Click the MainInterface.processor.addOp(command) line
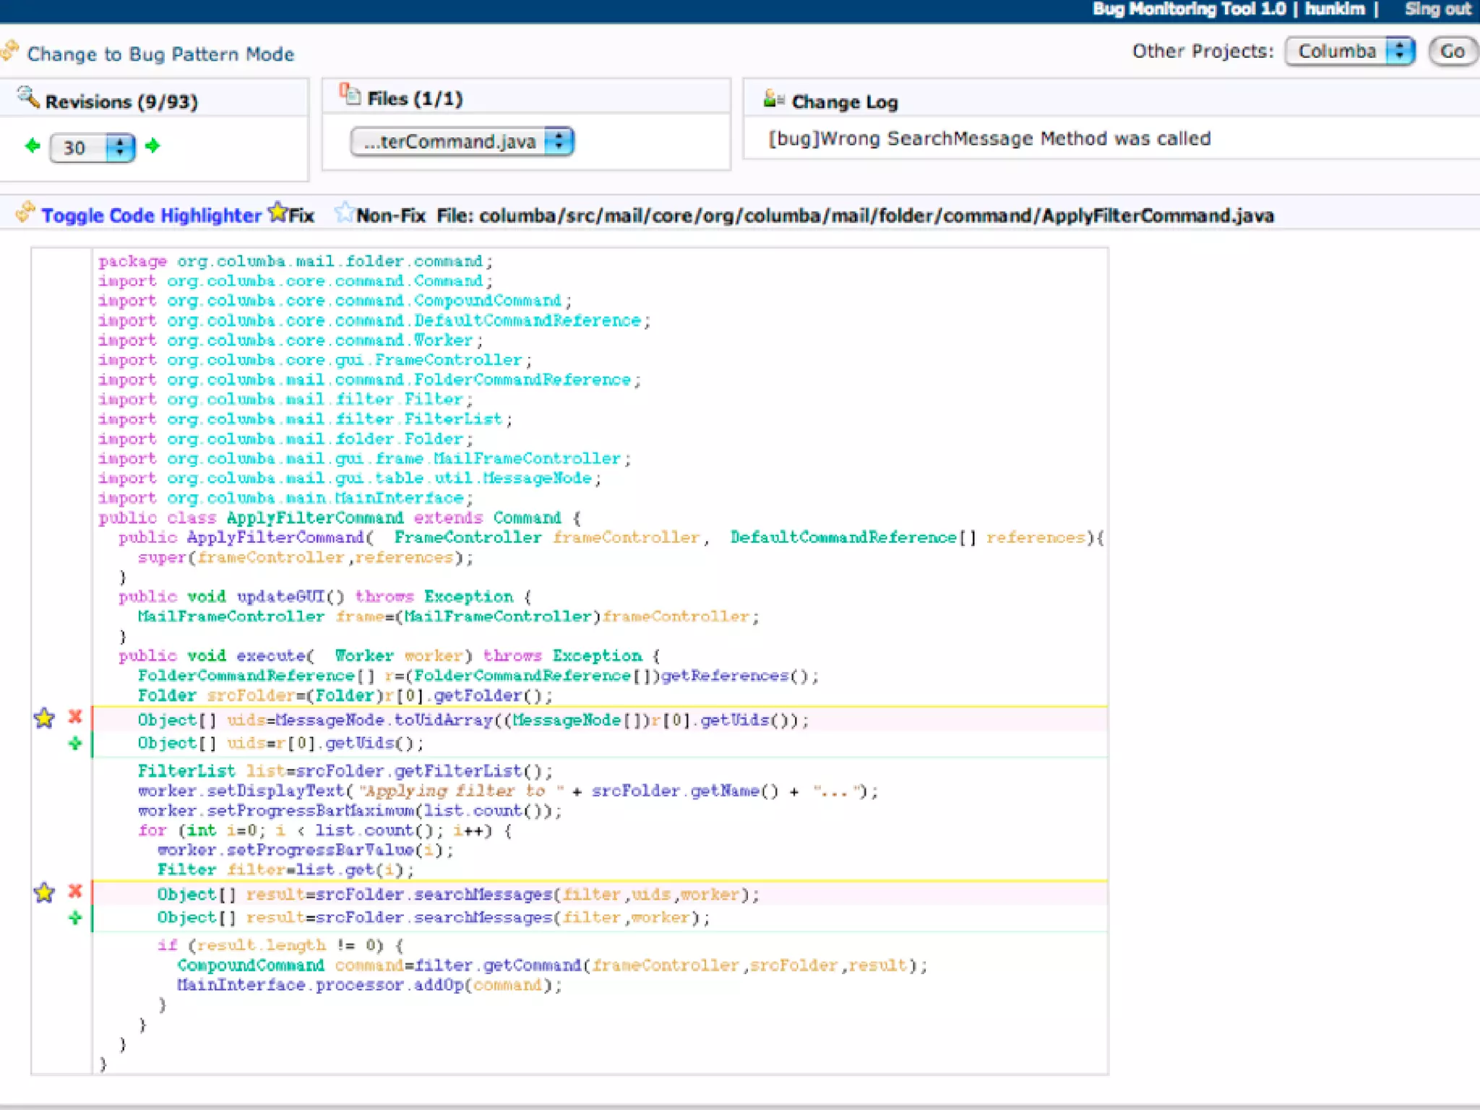1480x1110 pixels. [x=370, y=985]
